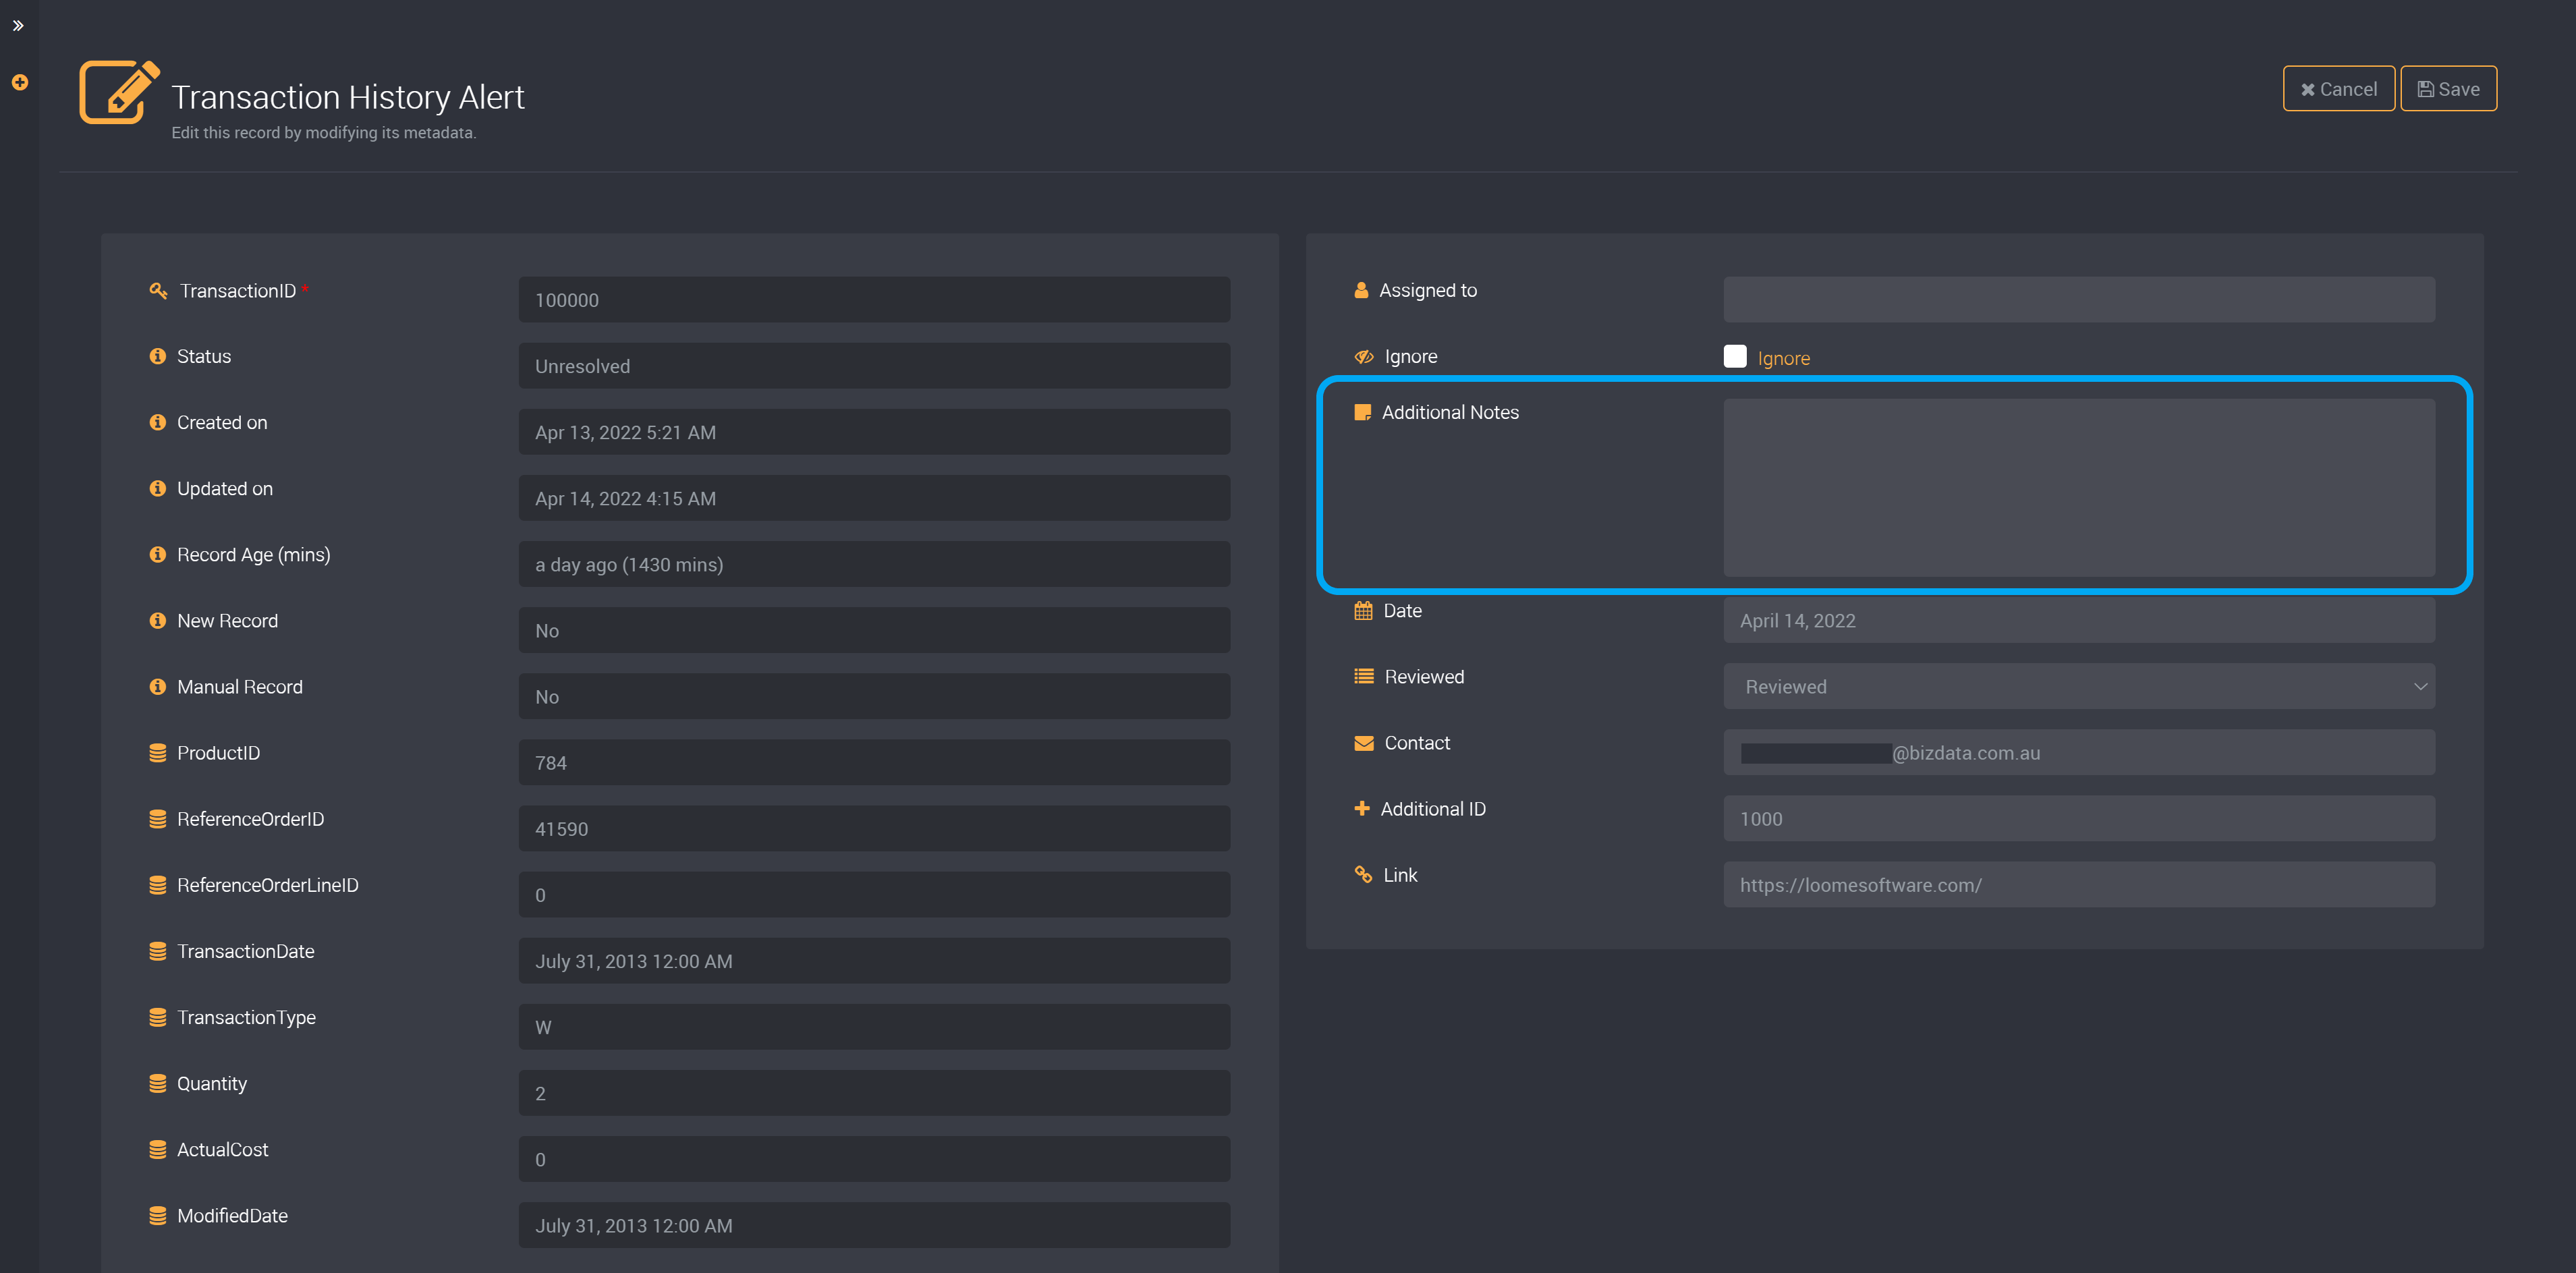Click the calendar icon beside Date

1363,610
